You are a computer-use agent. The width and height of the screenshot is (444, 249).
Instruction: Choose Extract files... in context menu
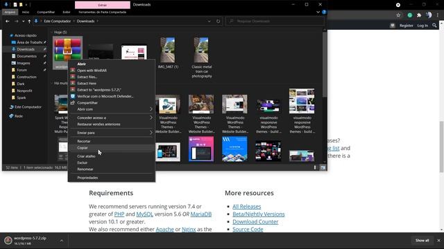pos(112,77)
